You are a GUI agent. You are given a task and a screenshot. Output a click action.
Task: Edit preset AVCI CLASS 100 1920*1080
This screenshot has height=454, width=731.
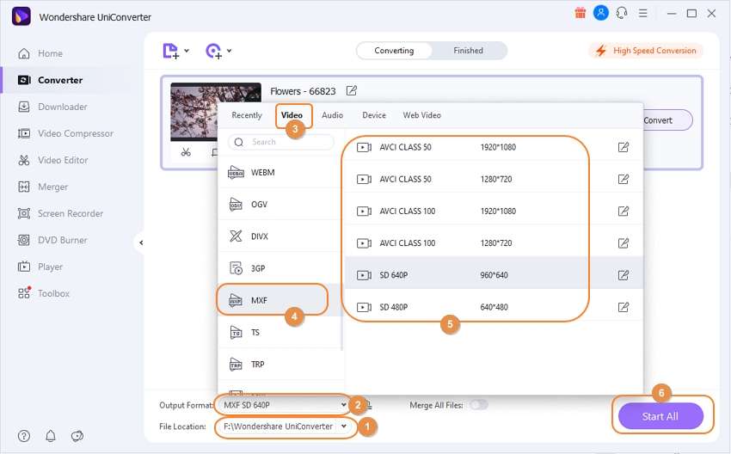(623, 212)
